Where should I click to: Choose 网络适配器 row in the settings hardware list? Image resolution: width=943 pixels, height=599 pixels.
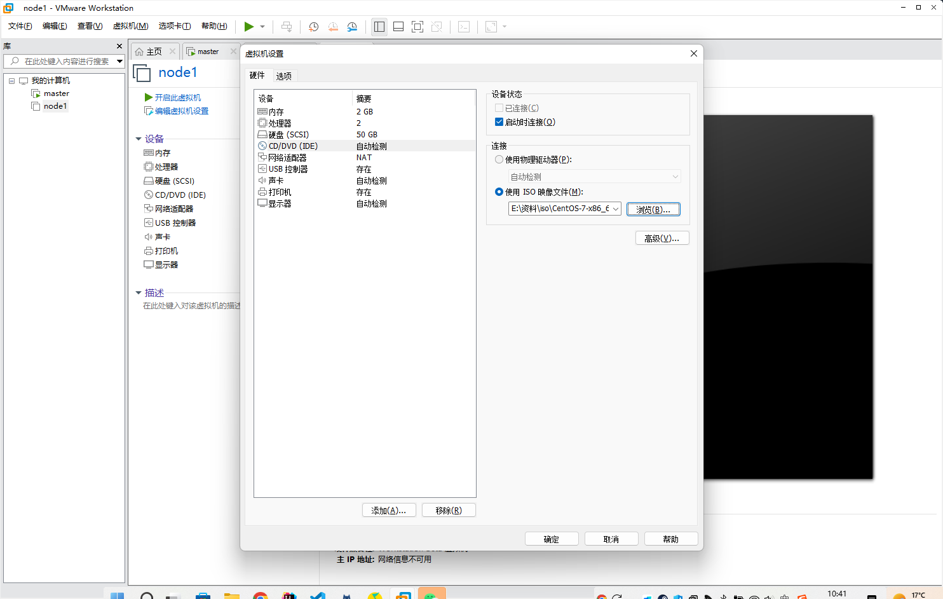click(365, 158)
